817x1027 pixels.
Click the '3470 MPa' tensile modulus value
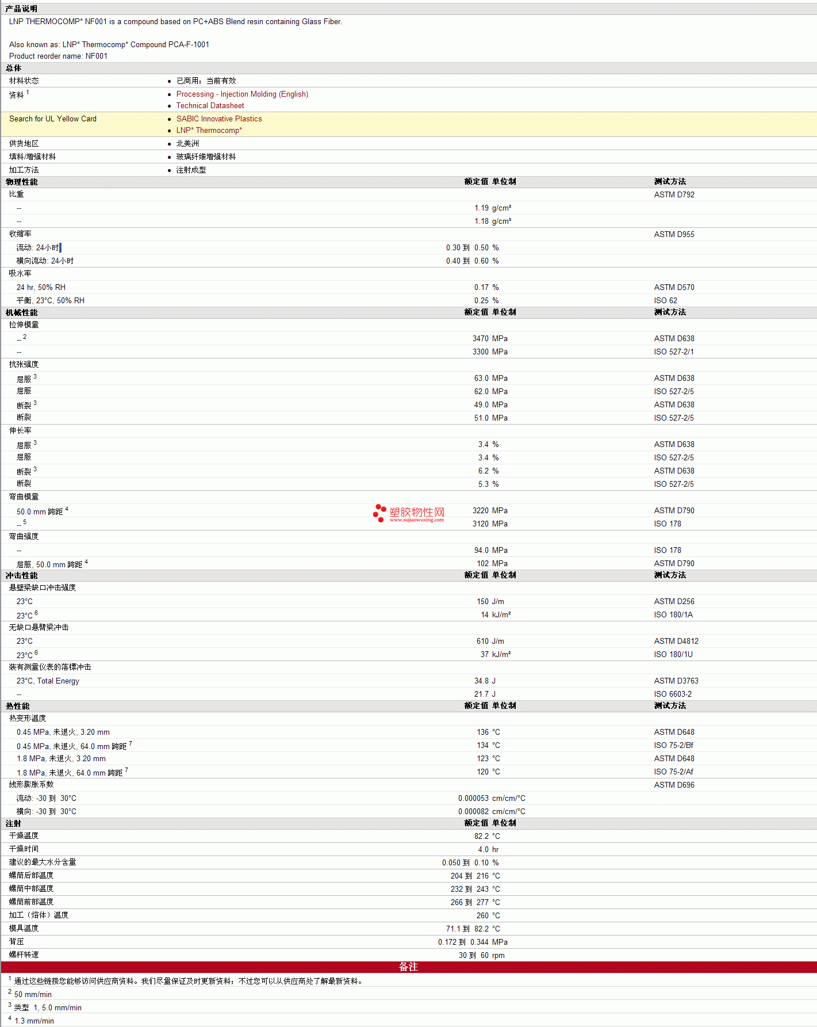click(x=490, y=339)
